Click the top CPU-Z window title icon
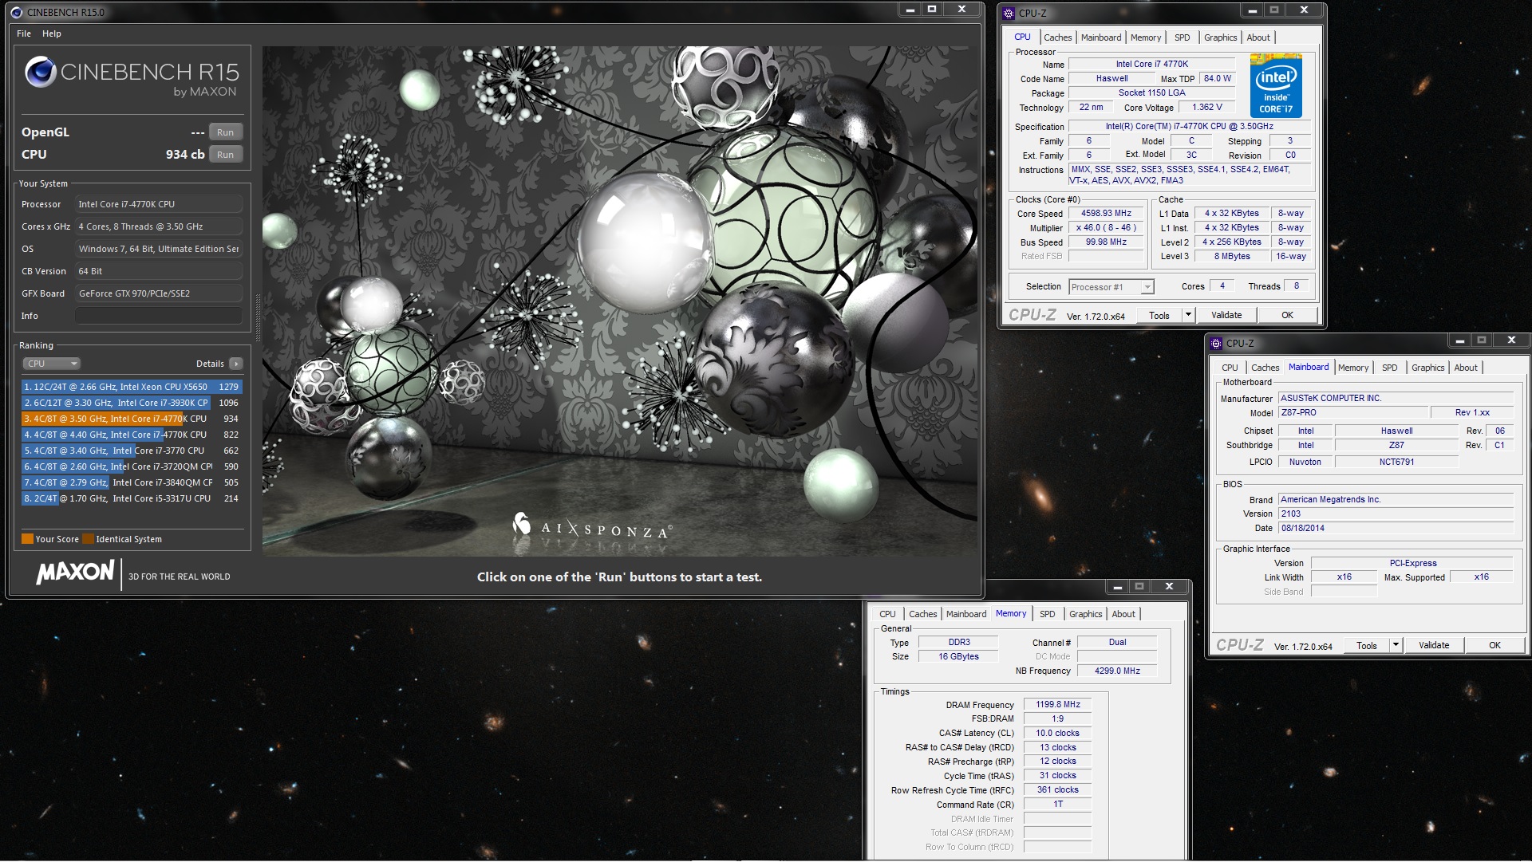 (1009, 13)
